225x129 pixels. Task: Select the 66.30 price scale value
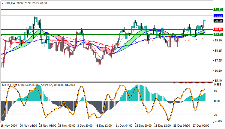coord(218,71)
